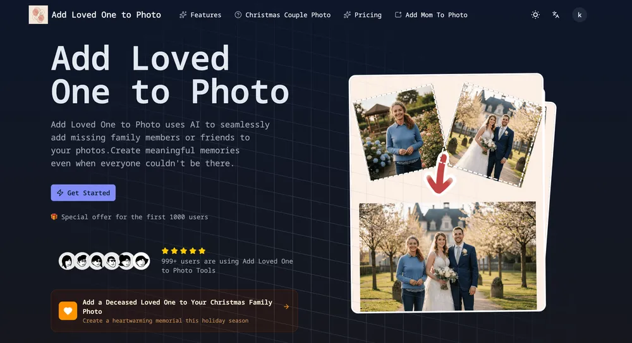Screen dimensions: 632x343
Task: Select the wedding couple source photo
Action: (493, 134)
